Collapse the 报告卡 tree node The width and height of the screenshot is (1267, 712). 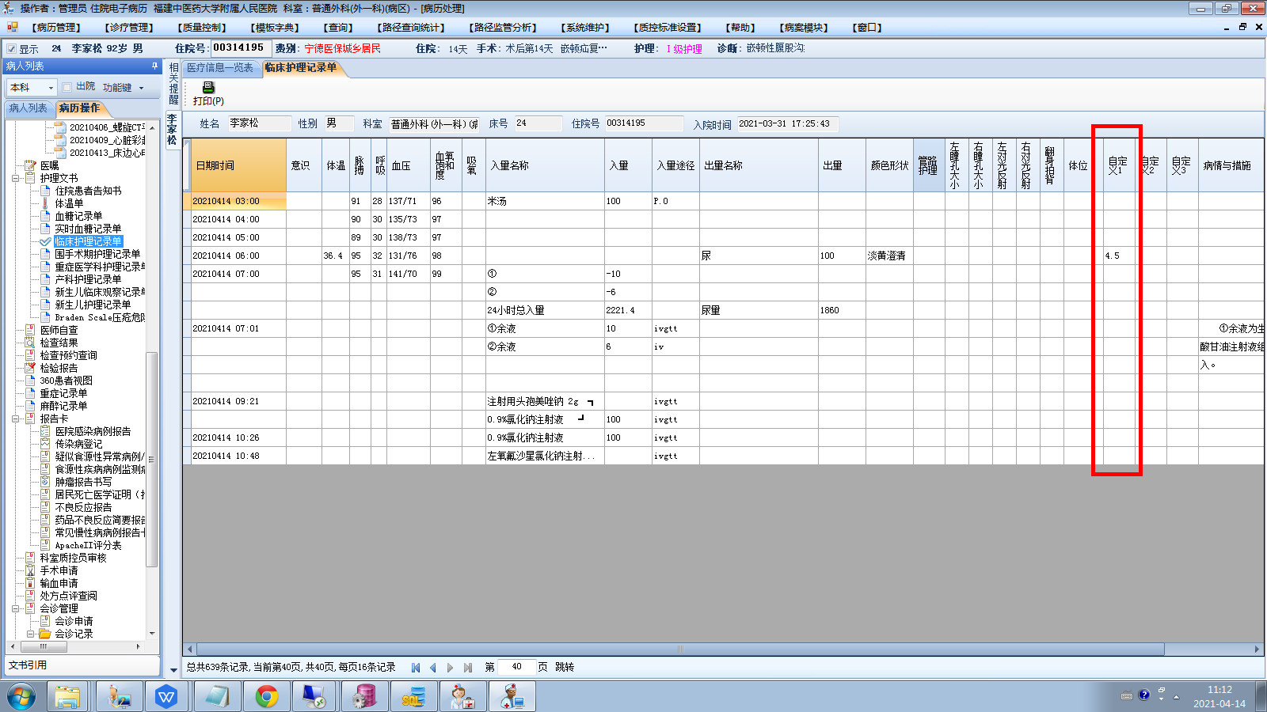click(16, 418)
